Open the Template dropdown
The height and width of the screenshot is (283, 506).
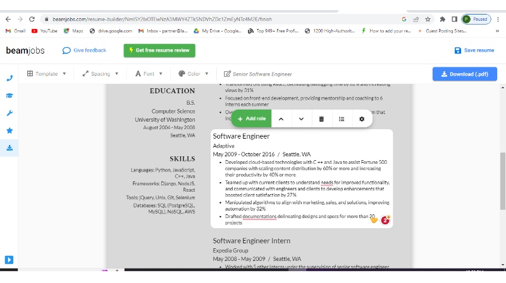[46, 74]
